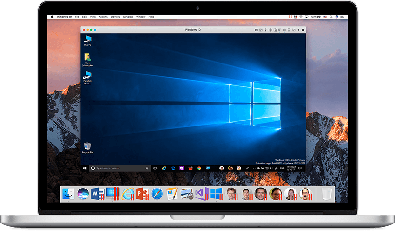Open the Devices menu in menu bar
Image resolution: width=395 pixels, height=231 pixels.
pos(116,17)
